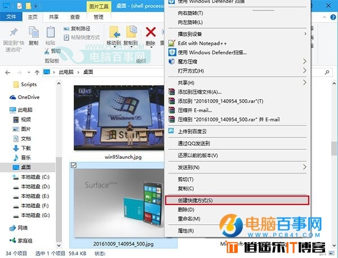338x258 pixels.
Task: Open OneDrive in the navigation pane
Action: click(25, 97)
